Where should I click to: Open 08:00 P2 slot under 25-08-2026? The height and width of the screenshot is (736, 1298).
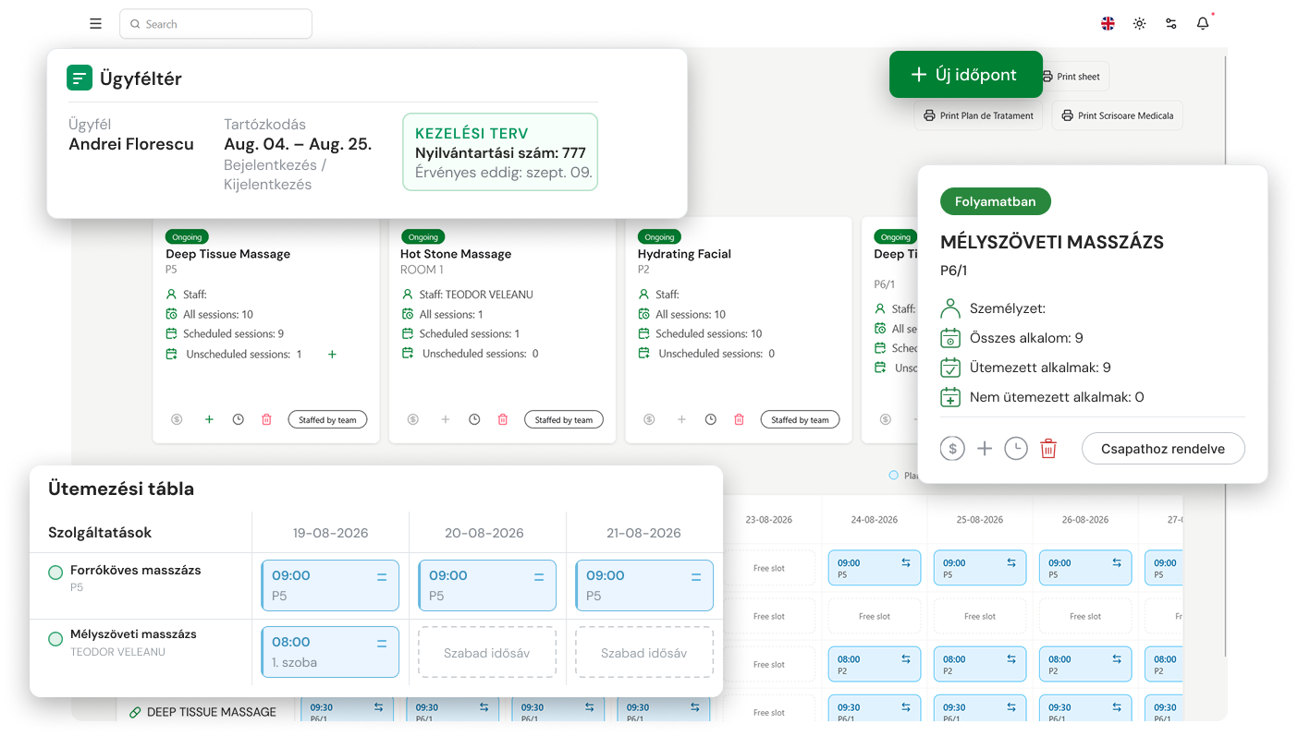[x=980, y=665]
